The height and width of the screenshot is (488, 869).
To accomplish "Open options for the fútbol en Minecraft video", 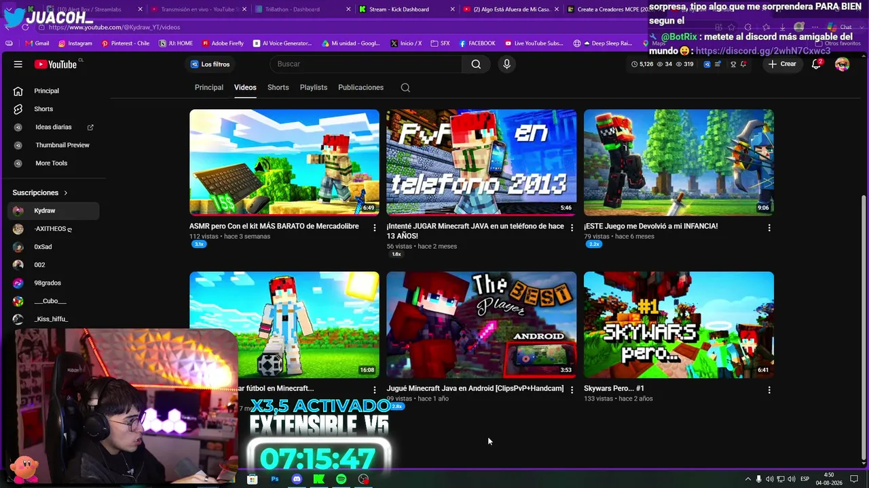I will [374, 390].
